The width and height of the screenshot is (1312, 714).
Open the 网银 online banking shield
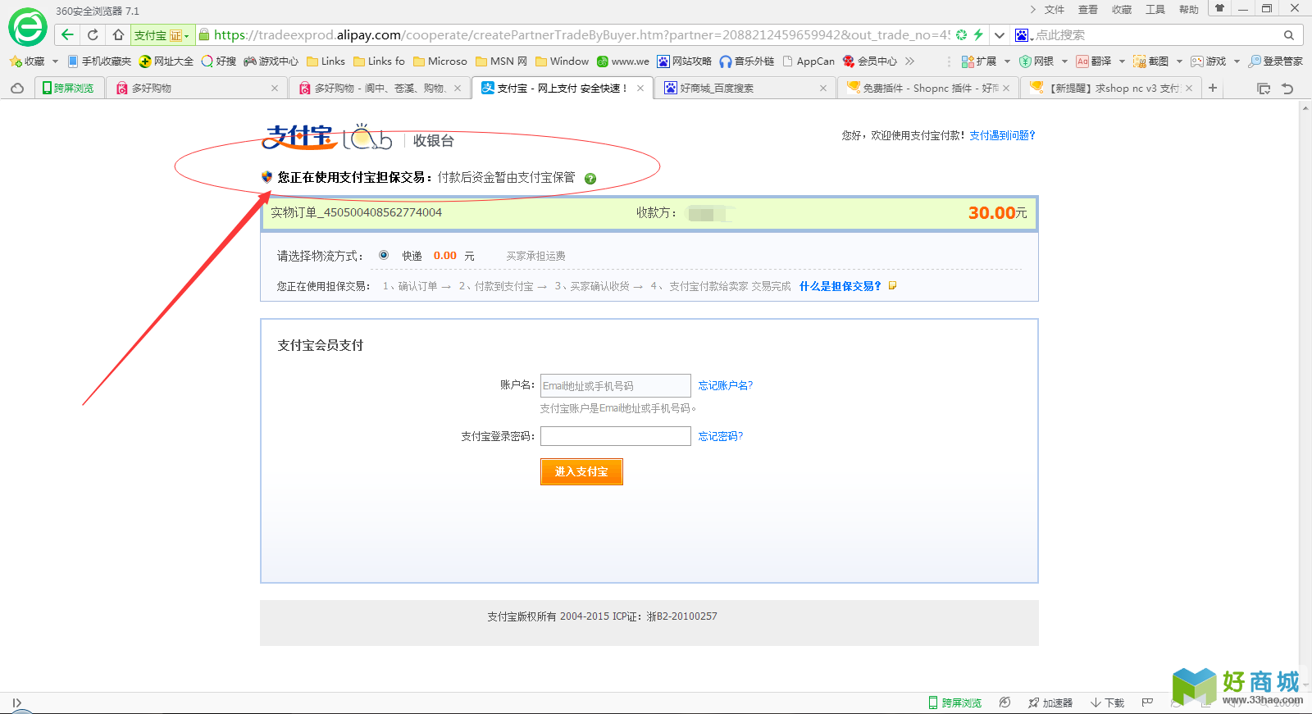pos(1036,61)
